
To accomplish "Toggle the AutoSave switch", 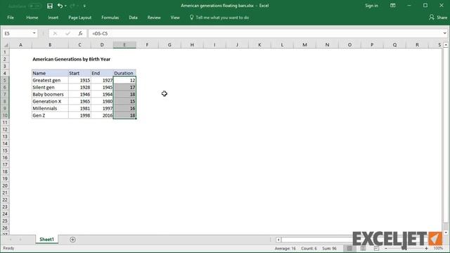I will tap(34, 6).
